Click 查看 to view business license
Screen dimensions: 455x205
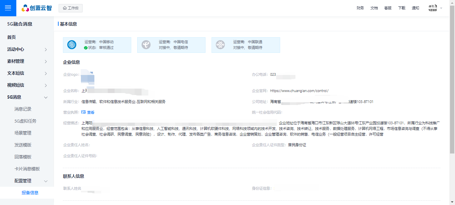(x=91, y=112)
